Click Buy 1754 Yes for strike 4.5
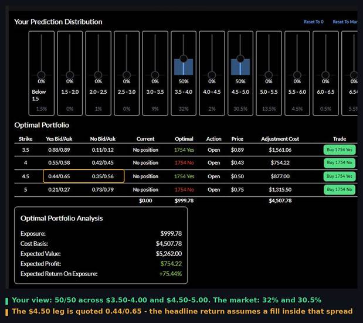The height and width of the screenshot is (323, 363). tap(340, 176)
